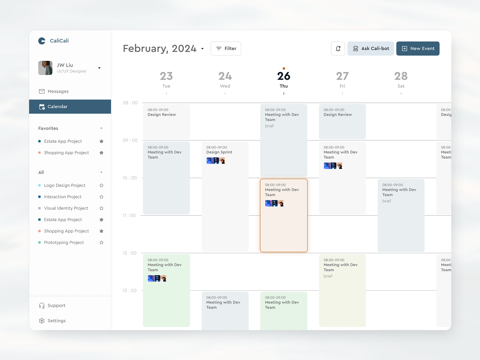This screenshot has width=480, height=360.
Task: Open the notification bell icon
Action: (338, 48)
